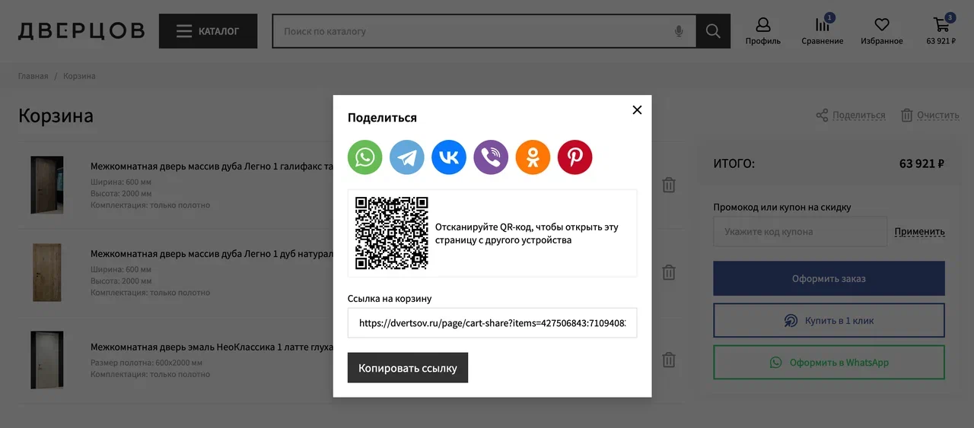Select the cart link text field

click(x=492, y=322)
